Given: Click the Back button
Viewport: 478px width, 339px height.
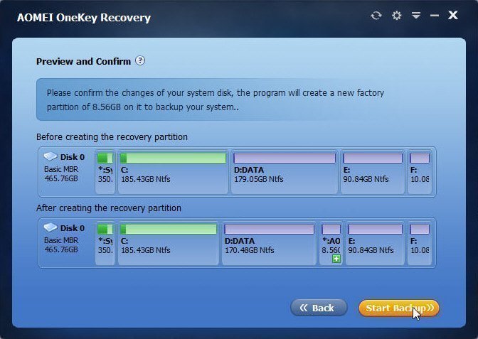Looking at the screenshot, I should coord(319,308).
